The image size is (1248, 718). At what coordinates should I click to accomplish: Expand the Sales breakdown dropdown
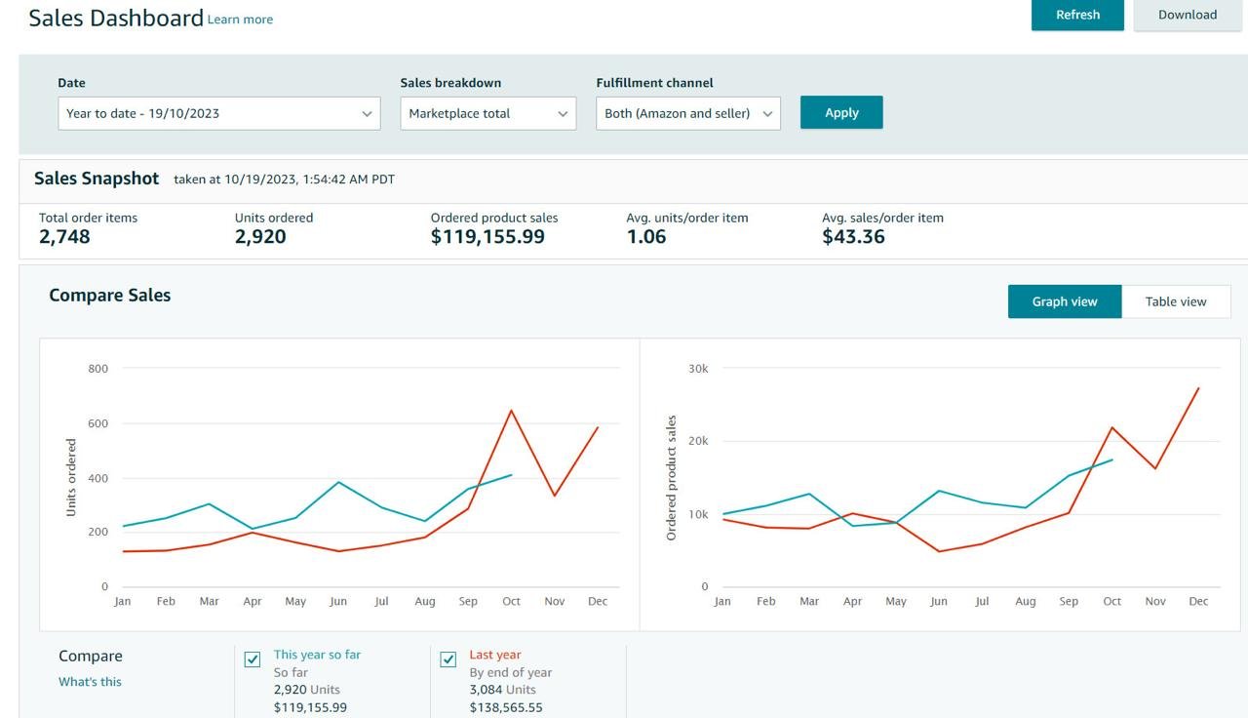coord(487,113)
